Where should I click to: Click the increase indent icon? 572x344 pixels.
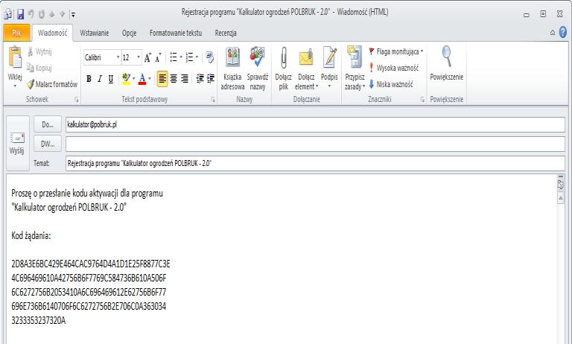click(211, 79)
